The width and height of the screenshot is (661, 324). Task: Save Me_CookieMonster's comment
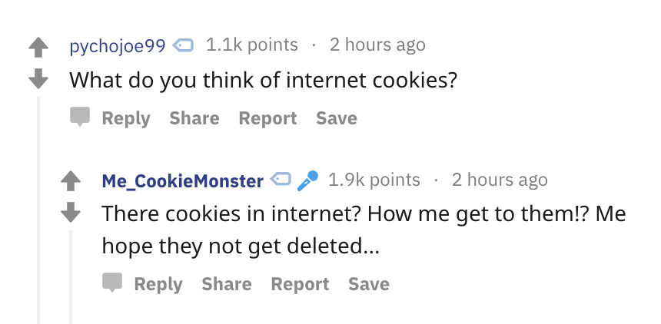368,283
